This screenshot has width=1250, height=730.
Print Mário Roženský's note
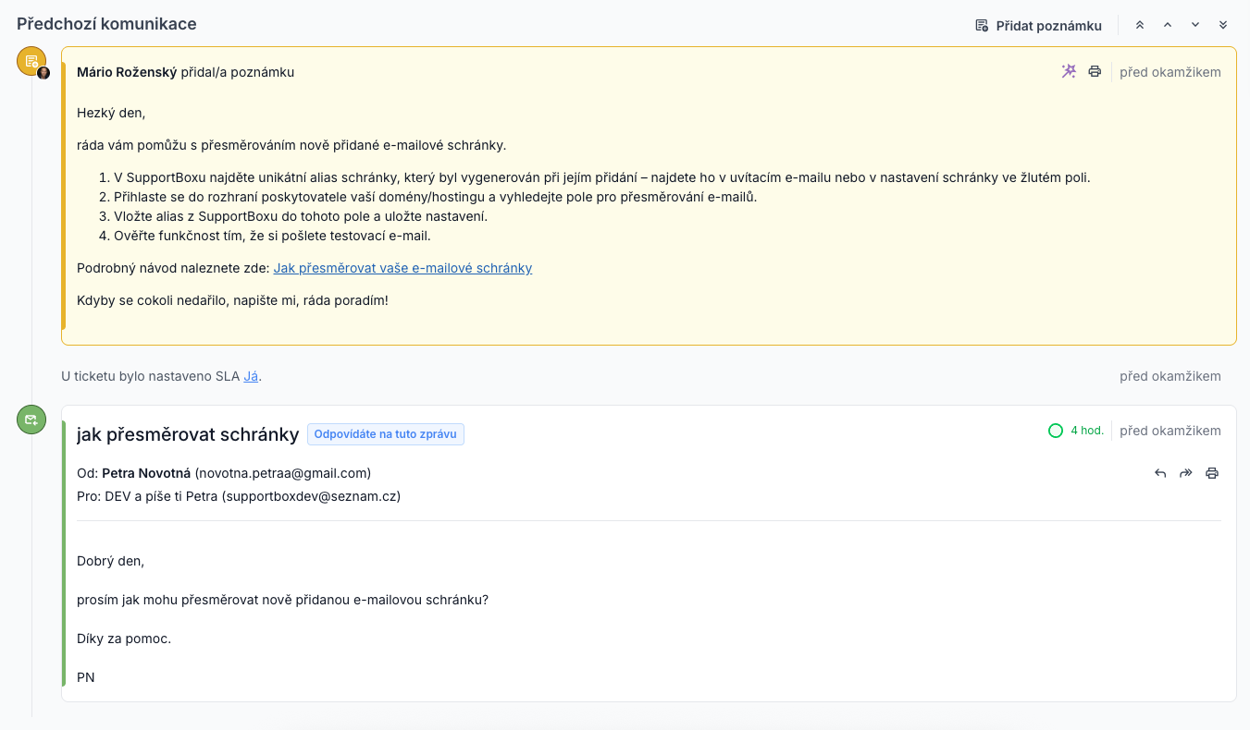pyautogui.click(x=1095, y=71)
